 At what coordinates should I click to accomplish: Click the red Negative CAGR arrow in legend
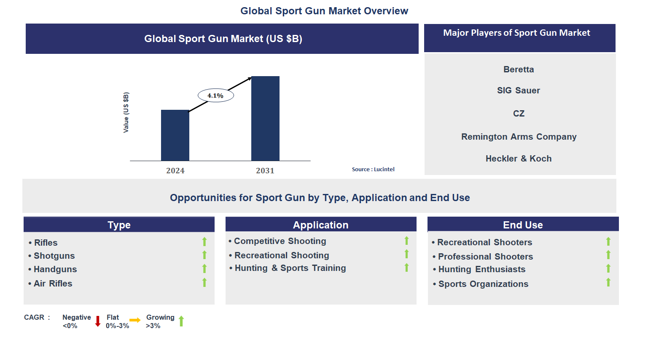click(x=98, y=321)
